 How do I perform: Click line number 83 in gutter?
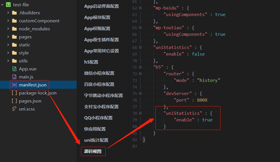coord(135,146)
